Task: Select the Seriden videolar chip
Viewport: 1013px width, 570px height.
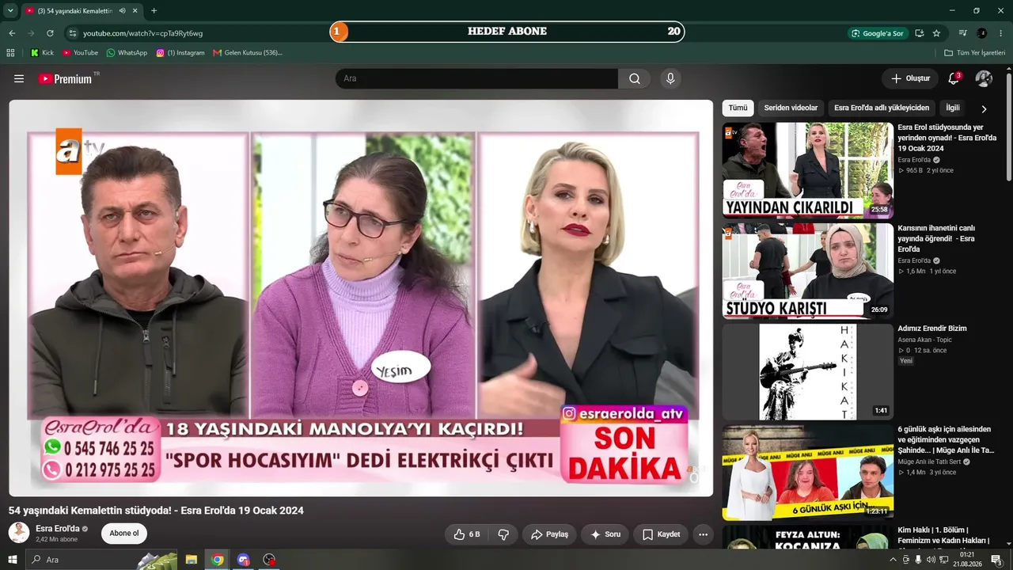Action: click(791, 108)
